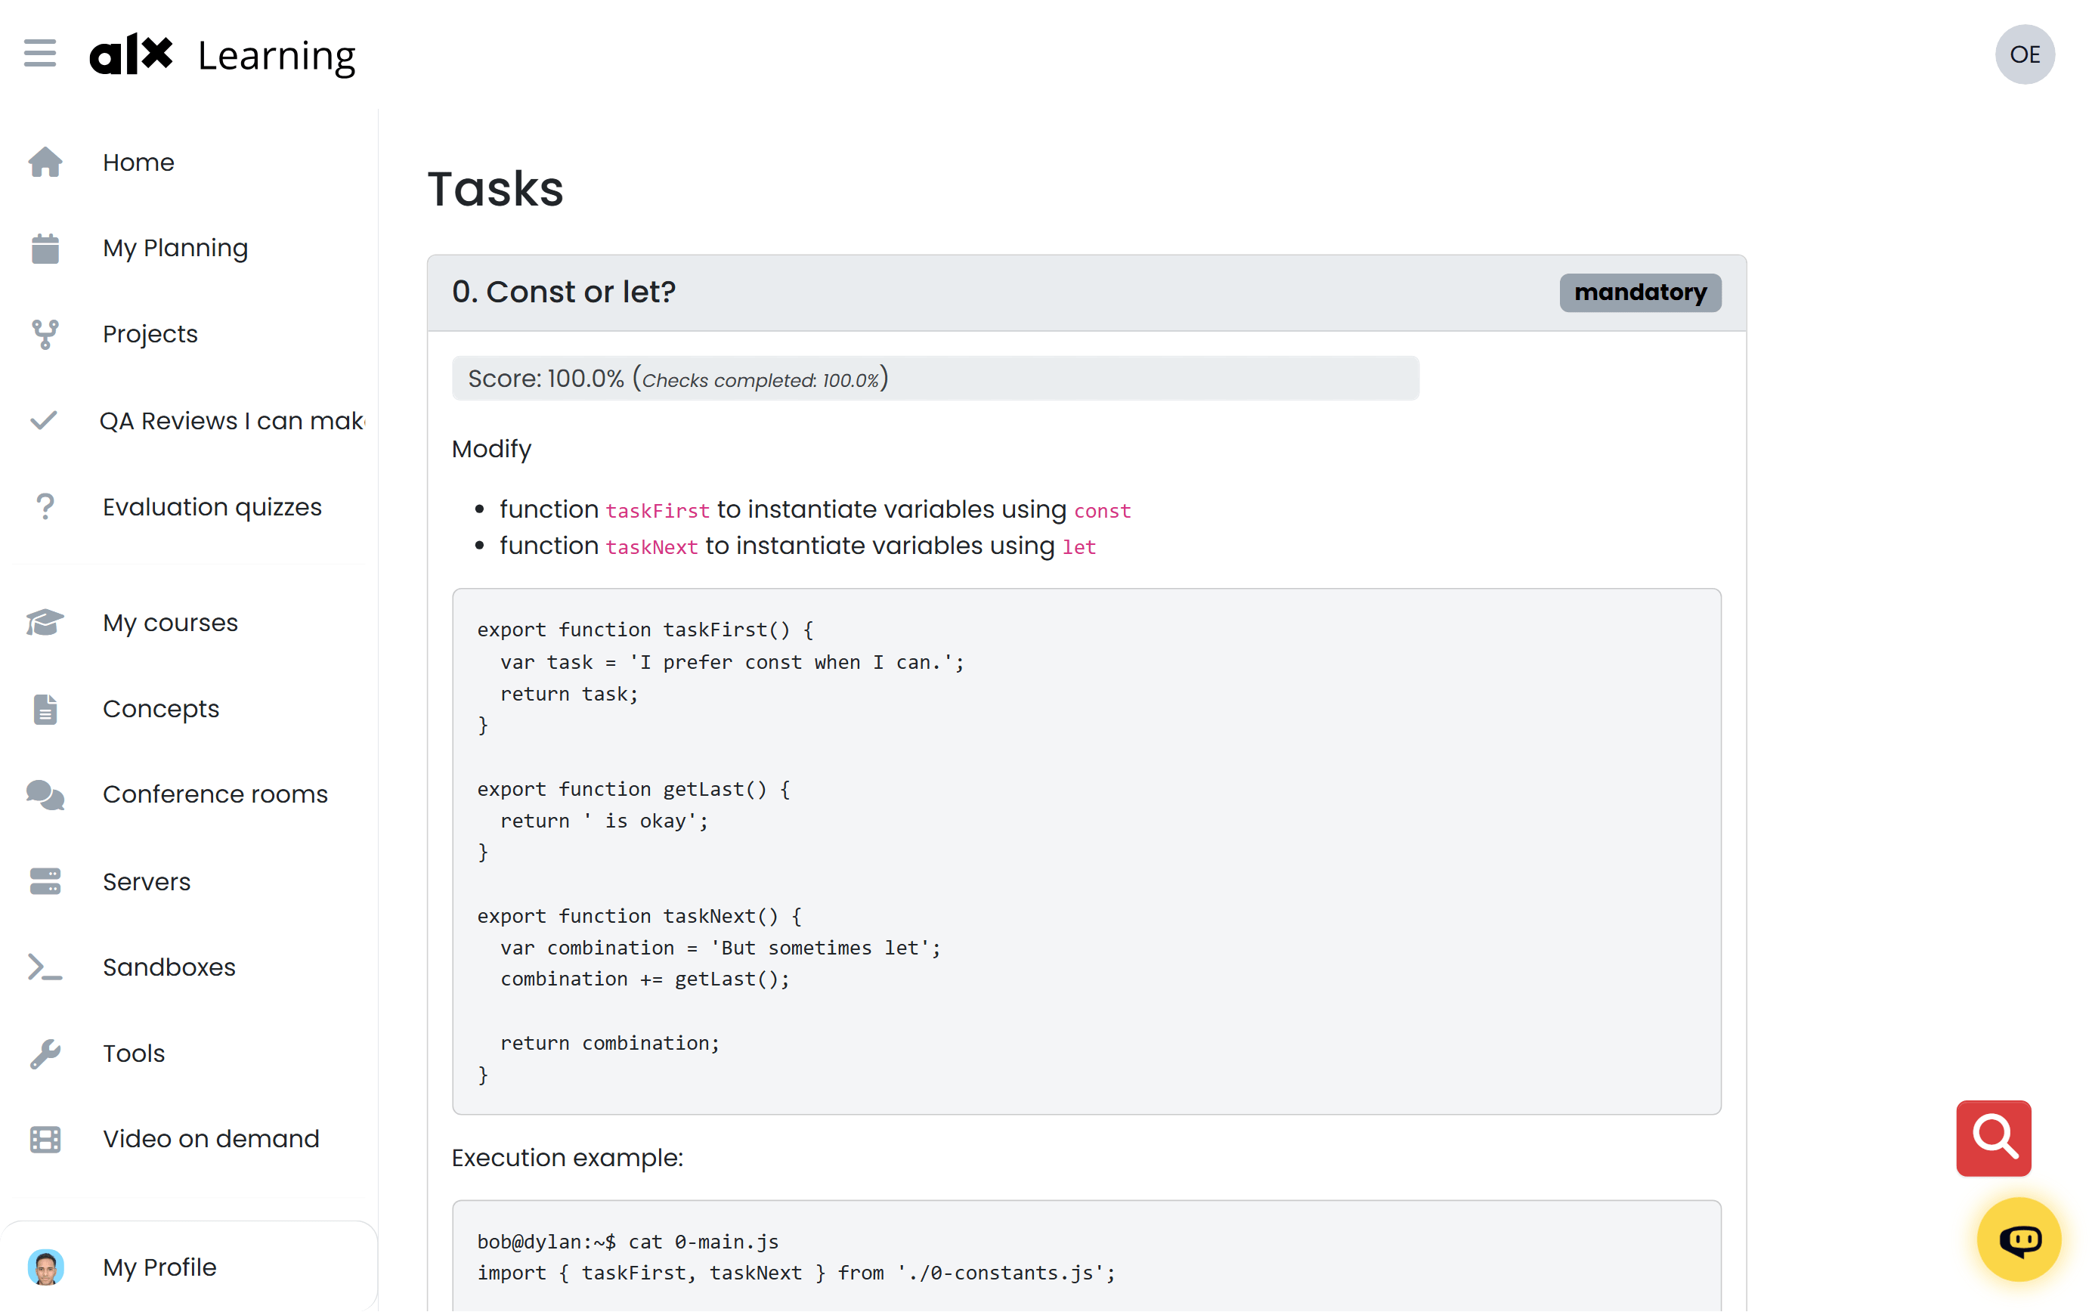
Task: Click the Home icon in sidebar
Action: (45, 162)
